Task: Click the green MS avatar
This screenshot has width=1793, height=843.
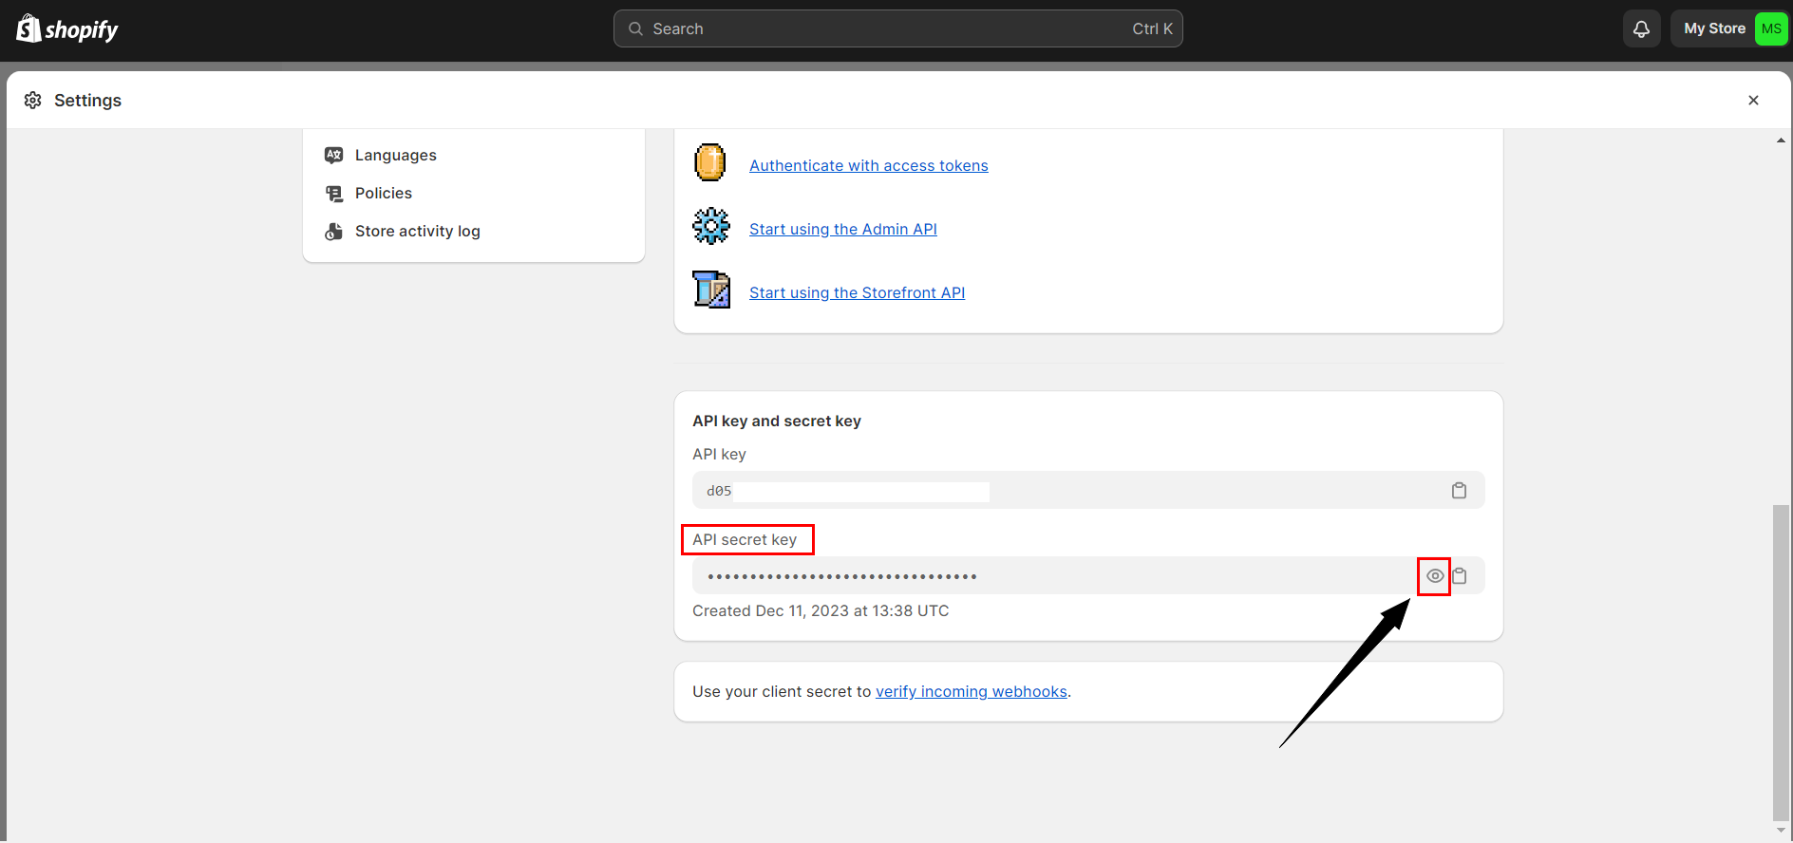Action: [1770, 28]
